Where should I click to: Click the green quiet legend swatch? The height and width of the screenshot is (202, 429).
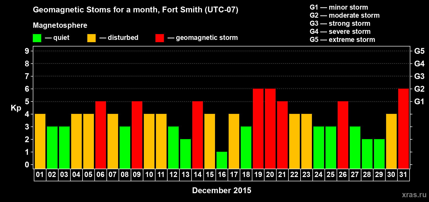37,38
